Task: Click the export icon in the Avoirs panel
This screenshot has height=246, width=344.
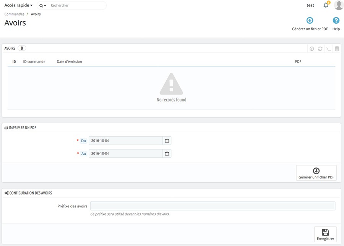Action: pyautogui.click(x=312, y=49)
